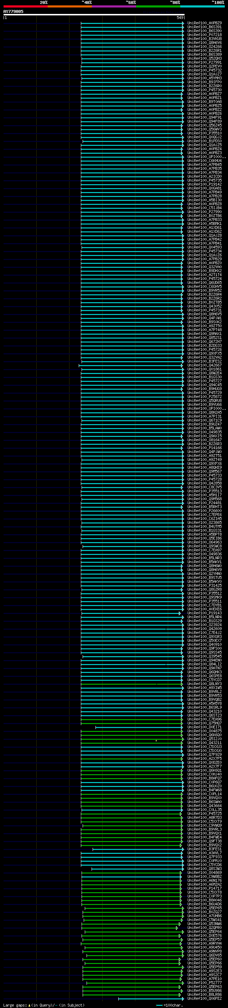Click the purple ~60% identity legend segment

click(x=114, y=6)
